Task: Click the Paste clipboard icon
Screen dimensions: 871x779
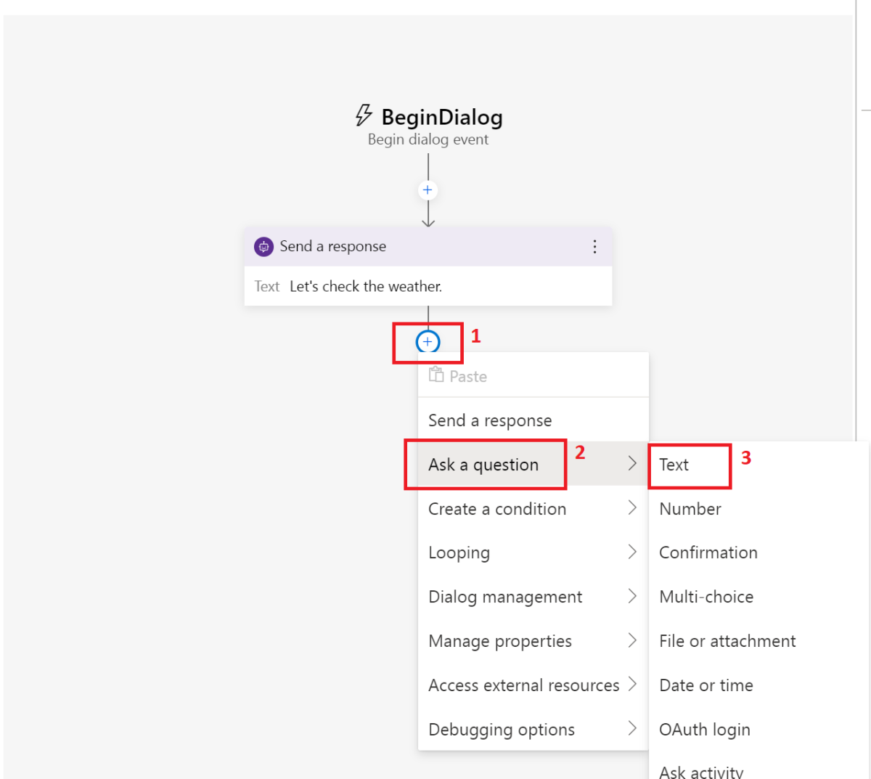Action: (x=436, y=375)
